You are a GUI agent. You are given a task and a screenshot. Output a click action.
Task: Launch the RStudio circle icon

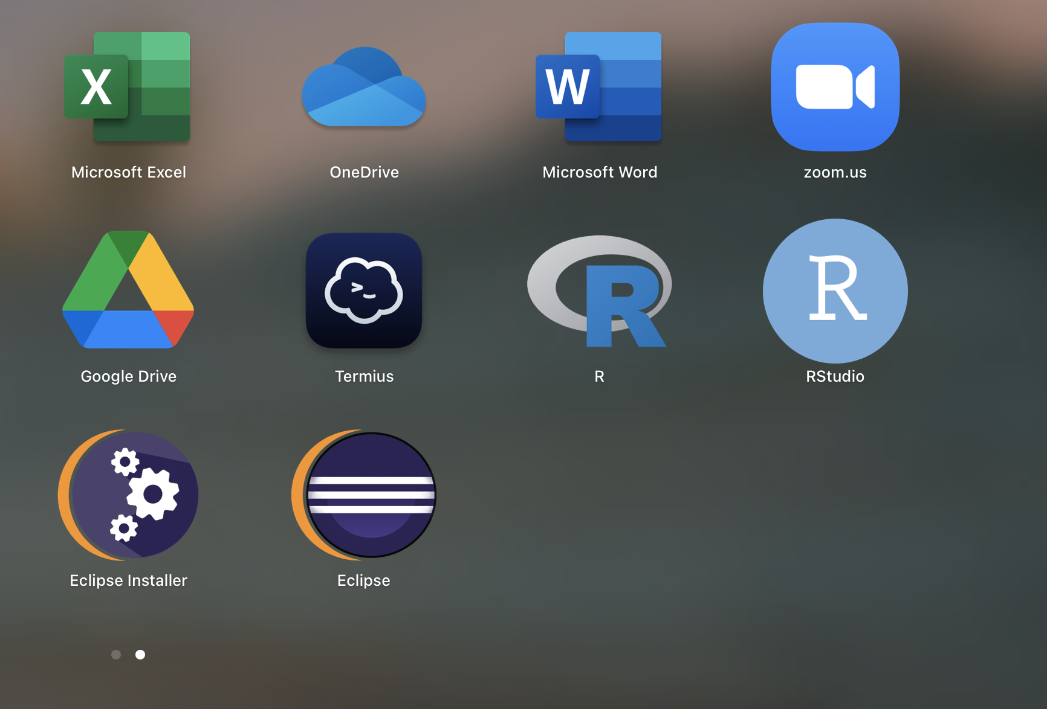pyautogui.click(x=835, y=291)
